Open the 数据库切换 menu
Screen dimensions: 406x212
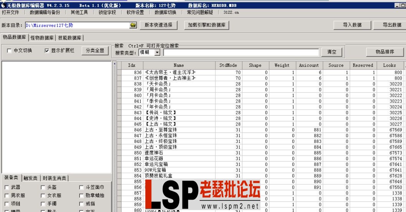tap(165, 12)
